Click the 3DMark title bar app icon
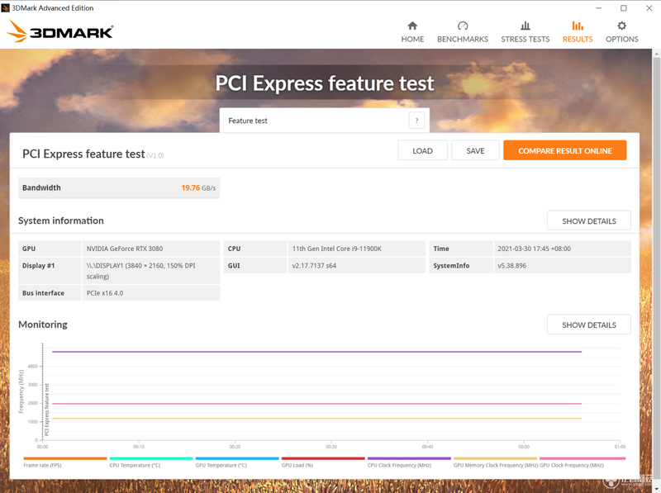This screenshot has width=661, height=493. click(x=5, y=8)
